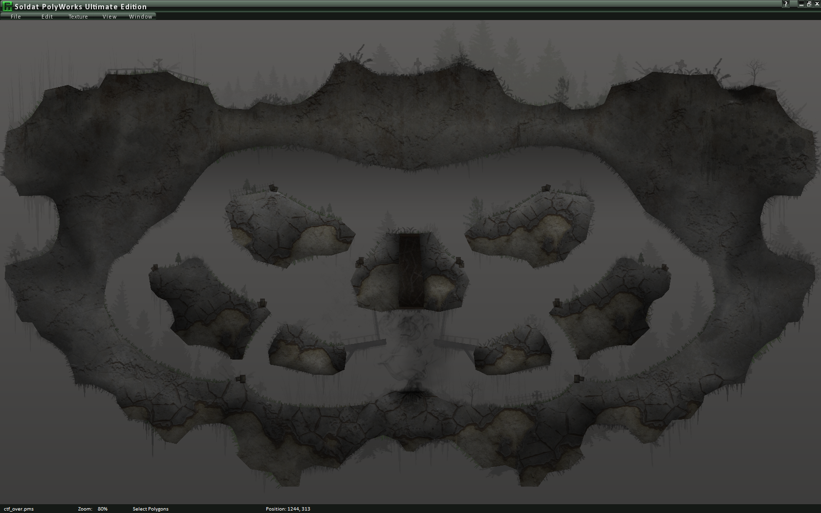Click the Position coordinates readout
Screen dimensions: 821x513
[288, 509]
